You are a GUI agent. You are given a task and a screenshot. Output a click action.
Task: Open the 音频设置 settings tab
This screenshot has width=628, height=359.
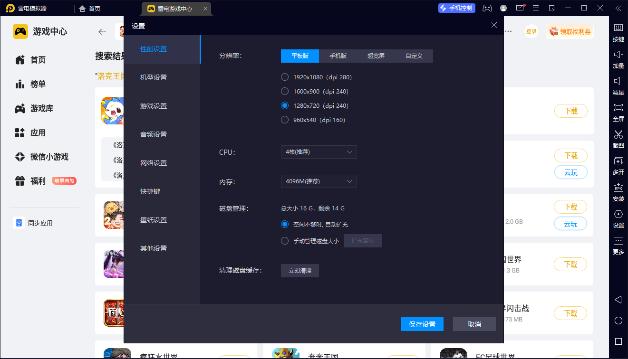click(x=162, y=134)
